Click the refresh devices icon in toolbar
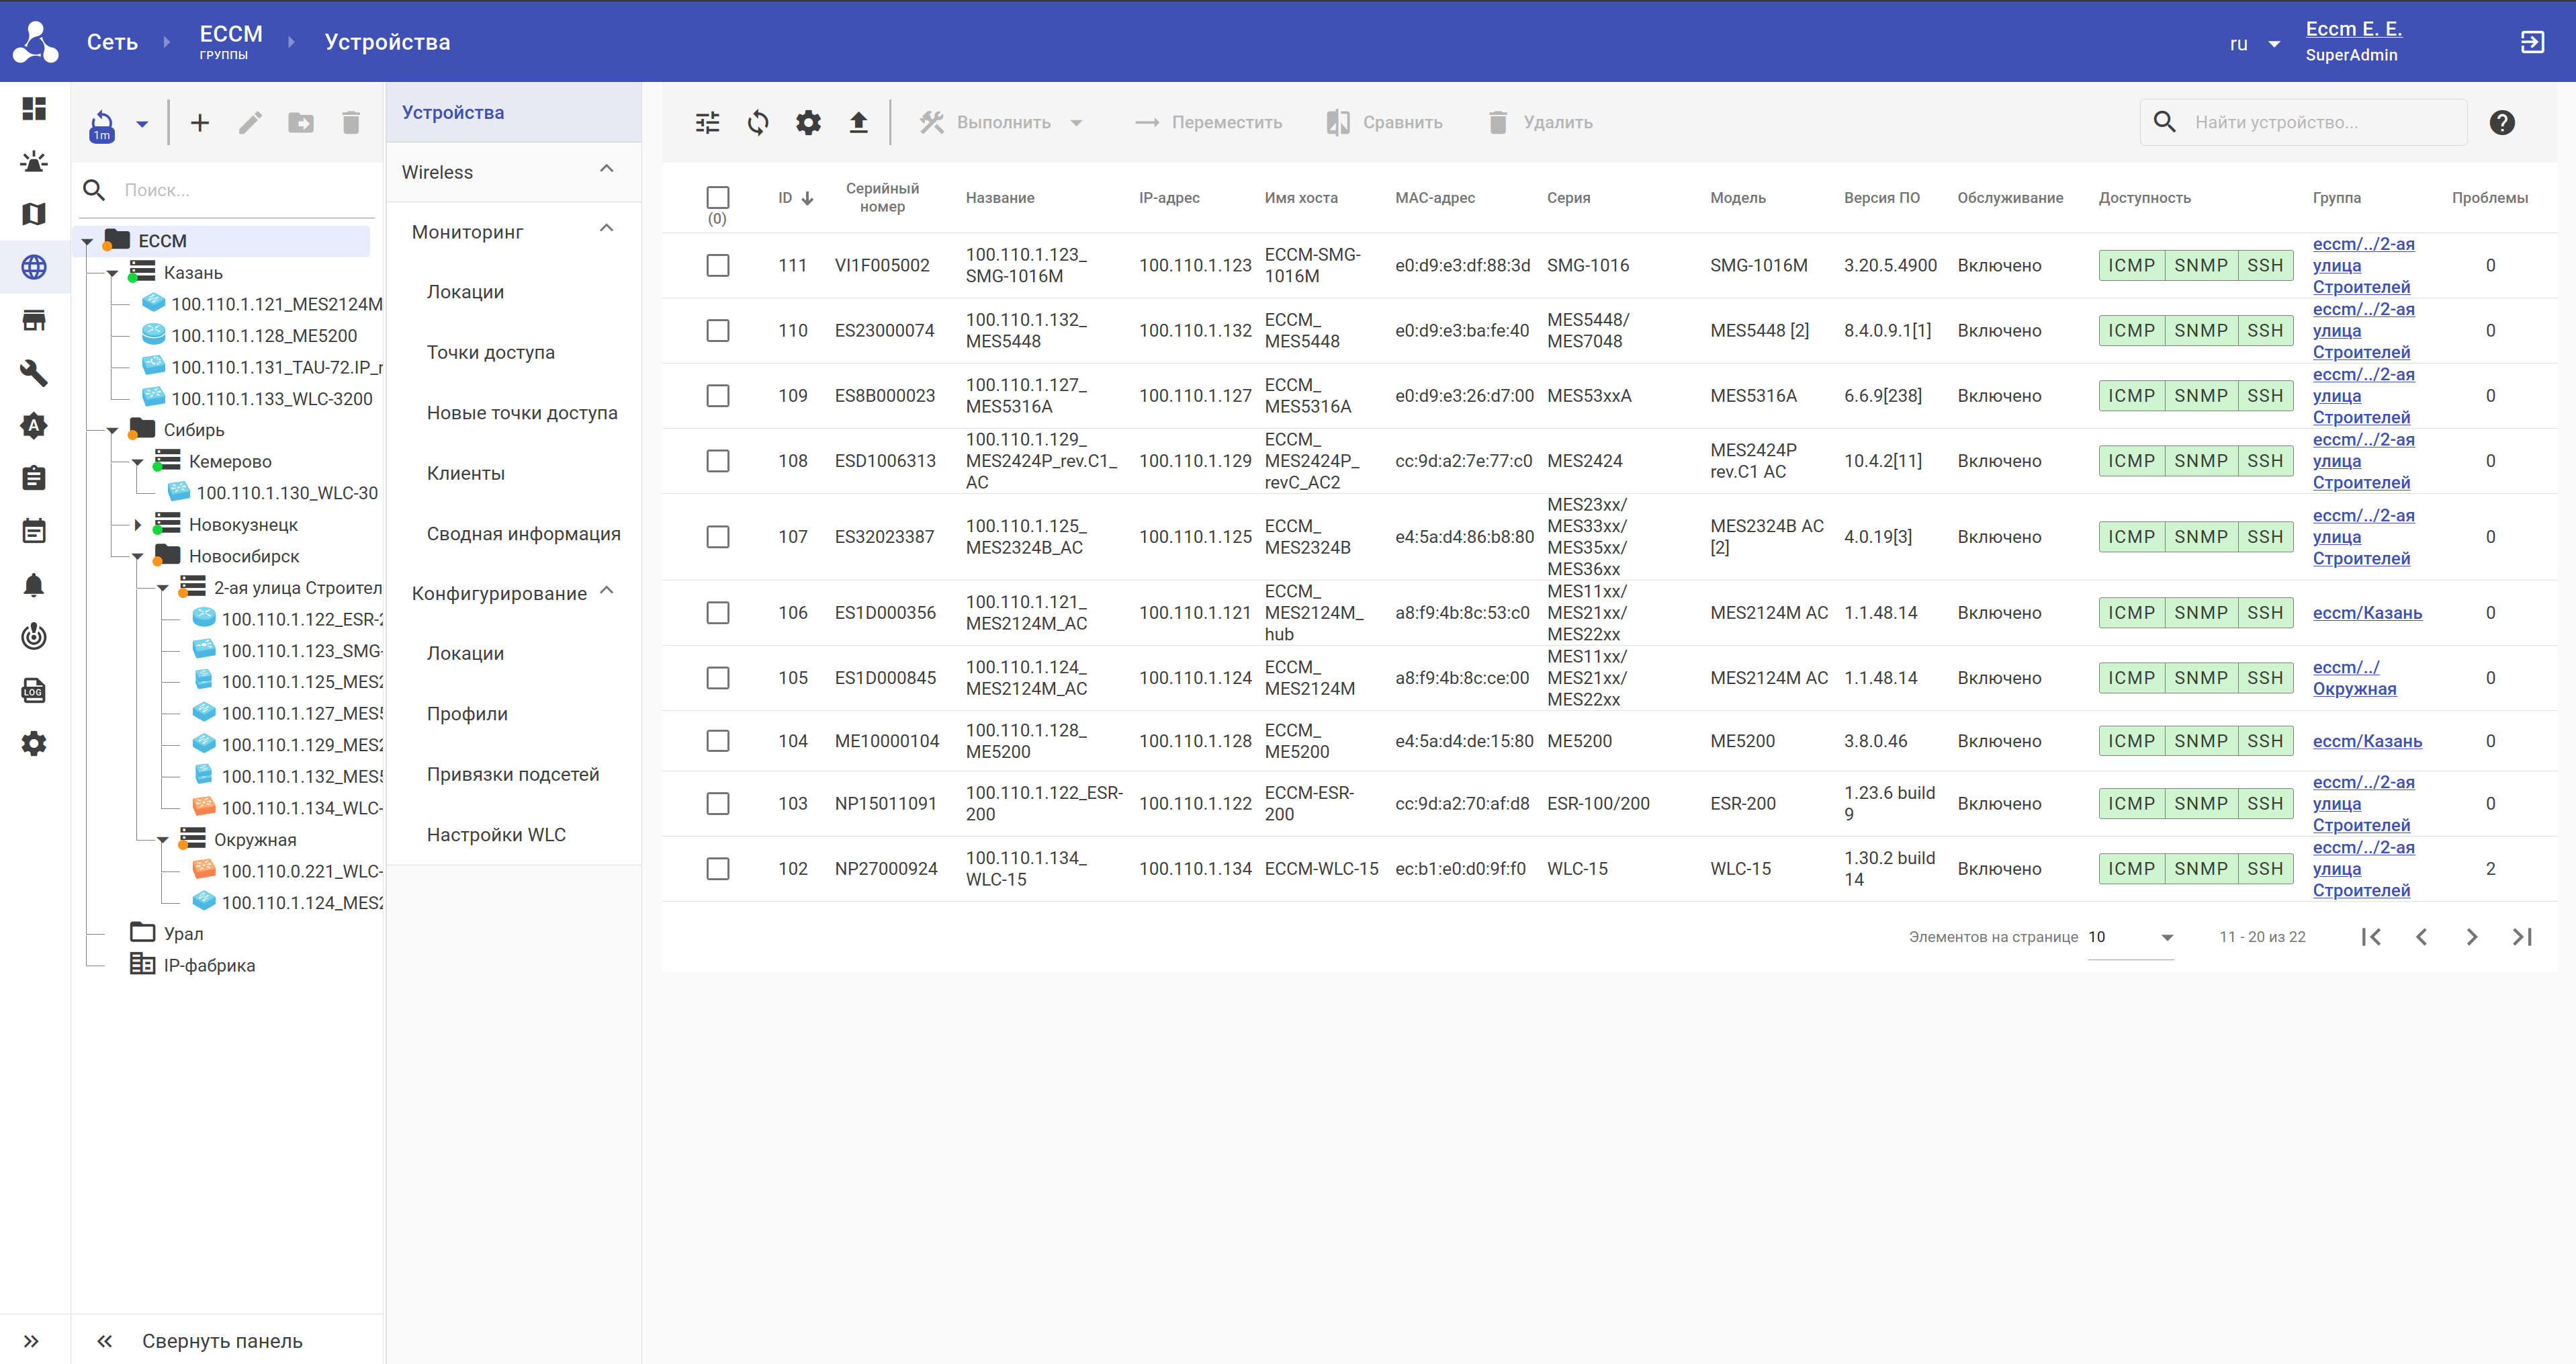This screenshot has height=1364, width=2576. coord(758,122)
